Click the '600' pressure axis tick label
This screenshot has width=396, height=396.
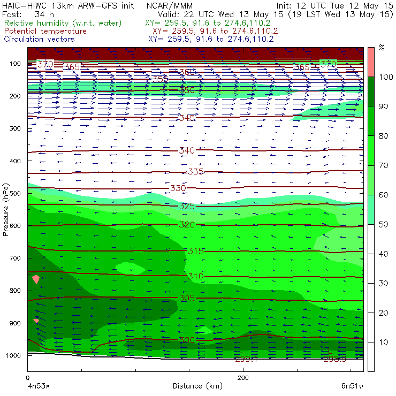click(15, 226)
